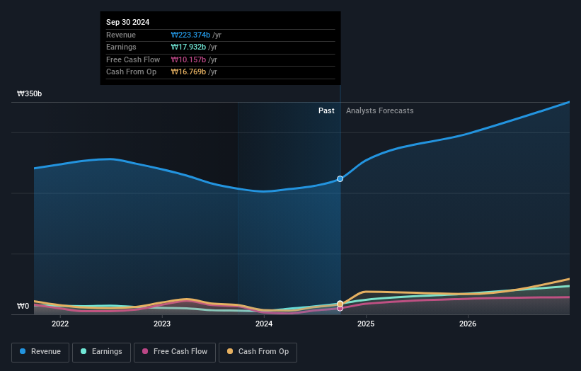The width and height of the screenshot is (581, 371).
Task: Click the 'Revenue' row label in tooltip
Action: coord(121,35)
